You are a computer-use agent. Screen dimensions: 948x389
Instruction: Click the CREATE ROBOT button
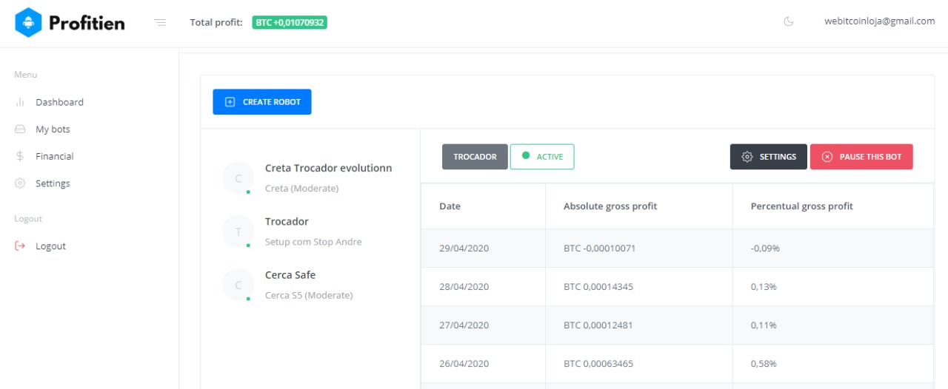262,102
